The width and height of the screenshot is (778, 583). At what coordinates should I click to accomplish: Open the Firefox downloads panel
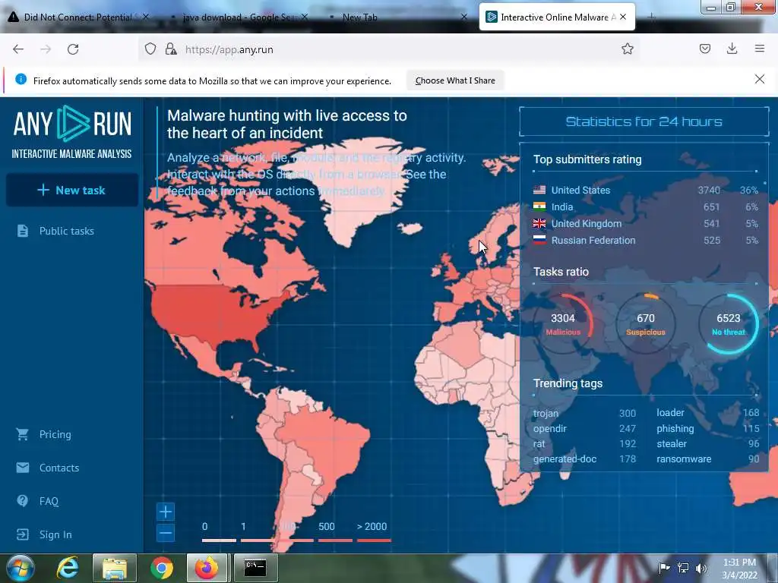(732, 49)
